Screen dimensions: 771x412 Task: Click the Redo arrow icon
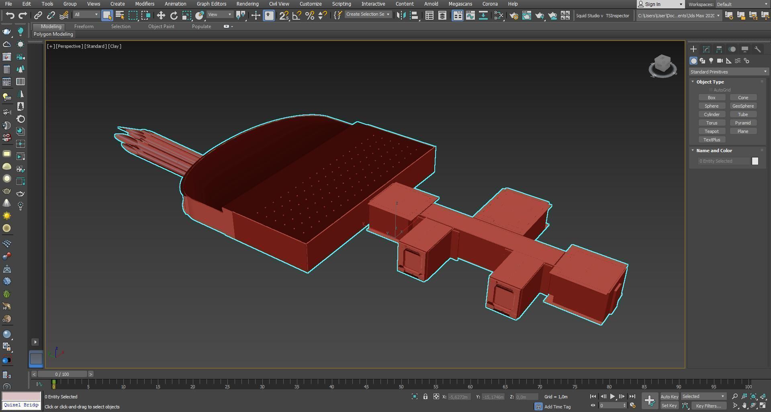click(x=23, y=15)
